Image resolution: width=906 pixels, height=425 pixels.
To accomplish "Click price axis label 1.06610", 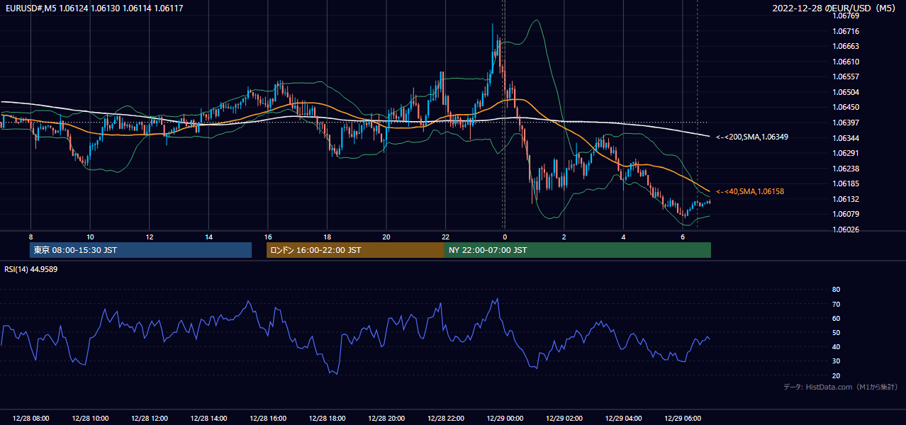I will click(846, 62).
